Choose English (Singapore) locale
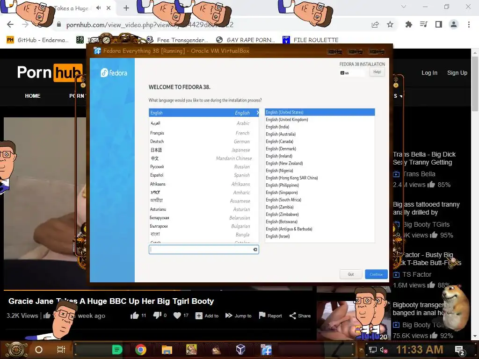 (x=320, y=192)
